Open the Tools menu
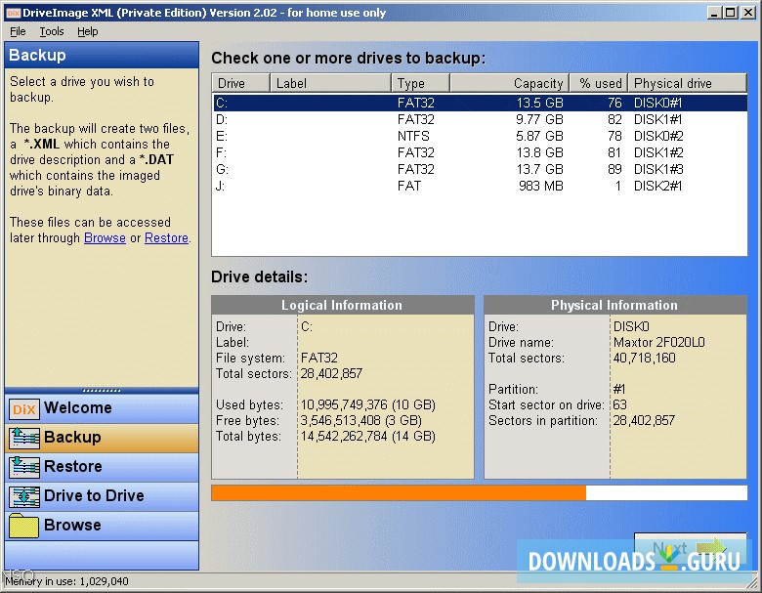 [51, 31]
